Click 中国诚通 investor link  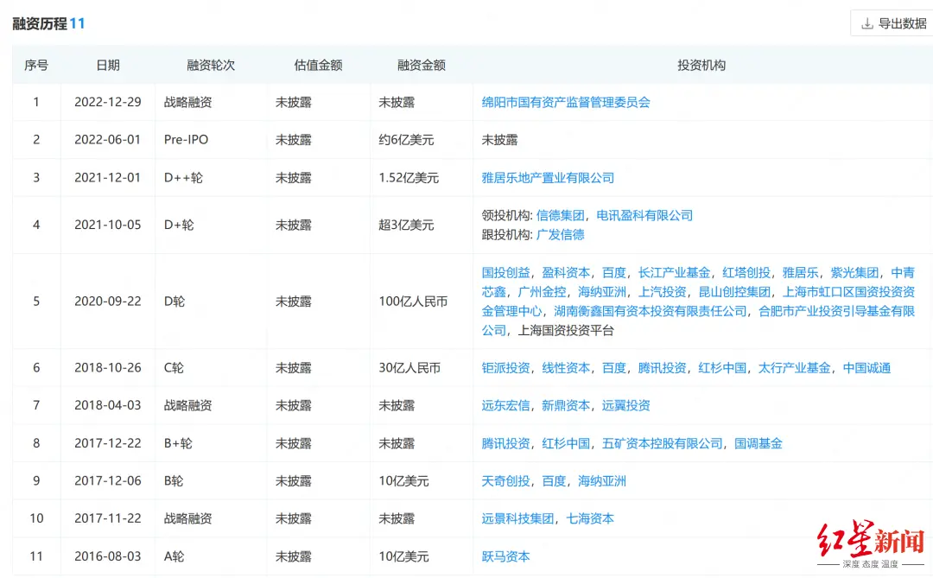point(866,368)
